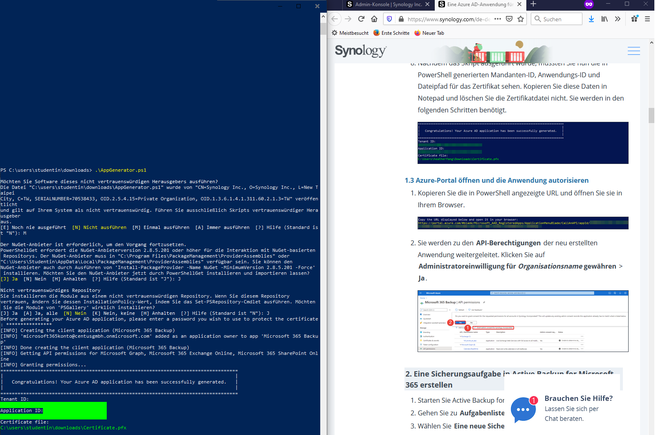
Task: Click the 'Application ID:' line in PowerShell
Action: pos(22,410)
